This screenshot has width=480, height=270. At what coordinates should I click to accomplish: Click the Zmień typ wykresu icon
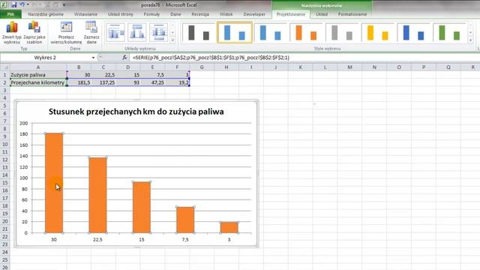(x=12, y=33)
